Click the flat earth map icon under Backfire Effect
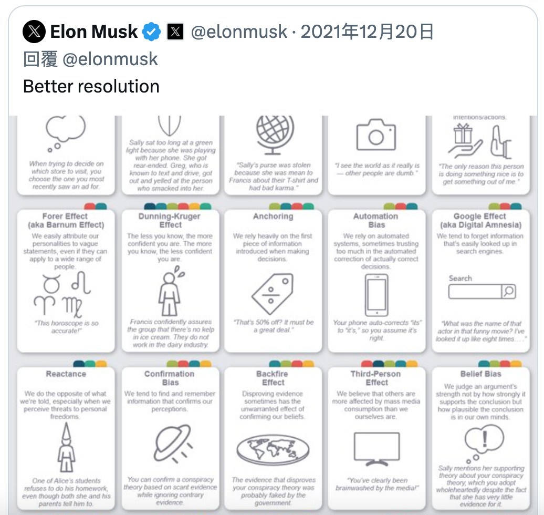 [273, 450]
